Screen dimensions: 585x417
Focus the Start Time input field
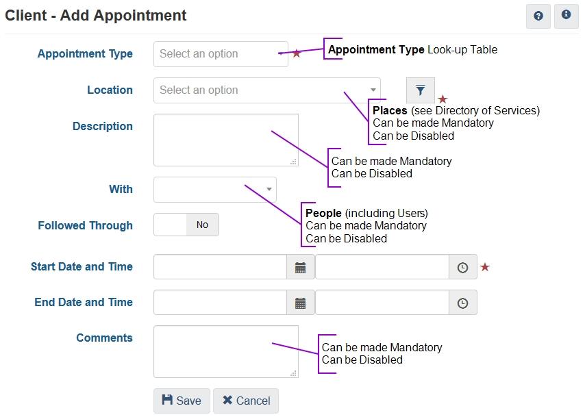point(382,267)
